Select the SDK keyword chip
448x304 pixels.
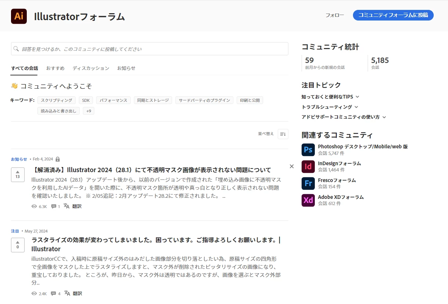pos(86,100)
